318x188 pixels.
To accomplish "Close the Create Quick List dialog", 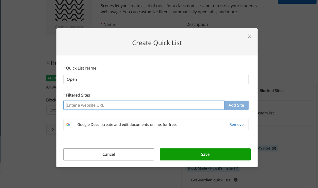I will (x=249, y=36).
